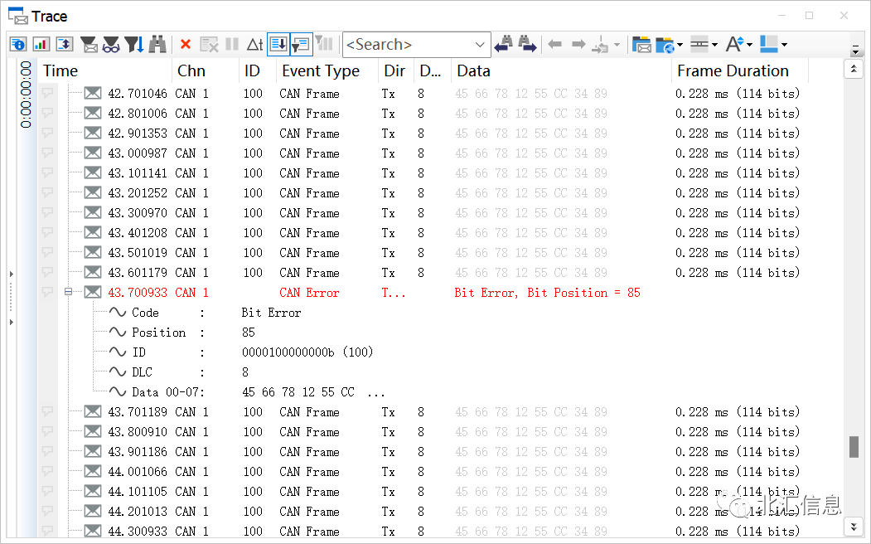The image size is (871, 544).
Task: Select the detail view info icon
Action: [x=17, y=44]
